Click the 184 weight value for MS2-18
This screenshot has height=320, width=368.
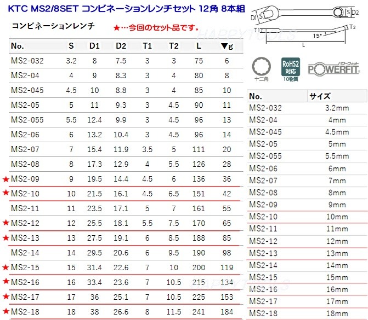pos(227,312)
